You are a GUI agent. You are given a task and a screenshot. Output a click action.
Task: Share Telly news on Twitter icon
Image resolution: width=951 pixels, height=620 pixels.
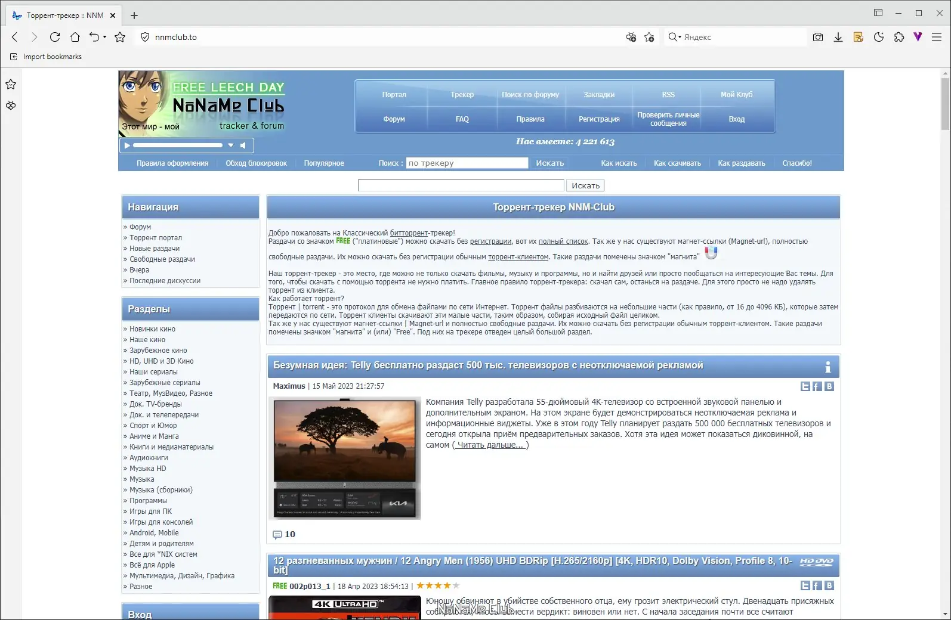coord(805,386)
